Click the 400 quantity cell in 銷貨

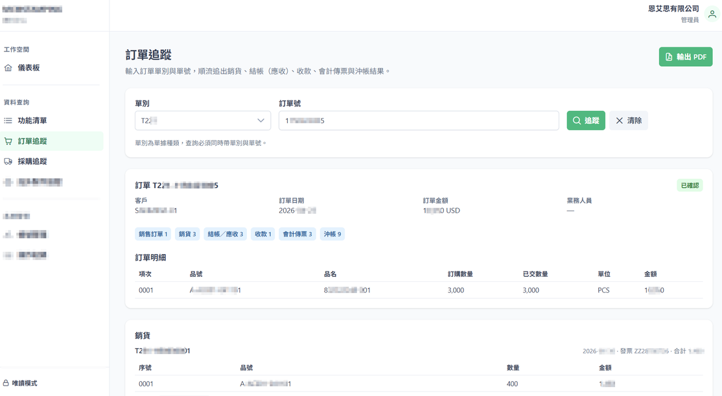(512, 384)
